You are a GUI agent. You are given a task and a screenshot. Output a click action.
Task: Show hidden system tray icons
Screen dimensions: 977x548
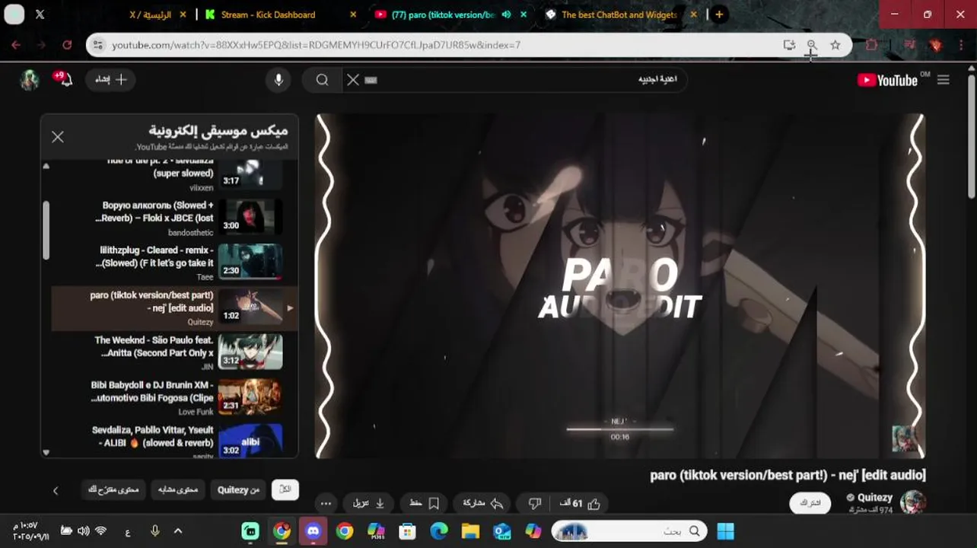coord(178,530)
